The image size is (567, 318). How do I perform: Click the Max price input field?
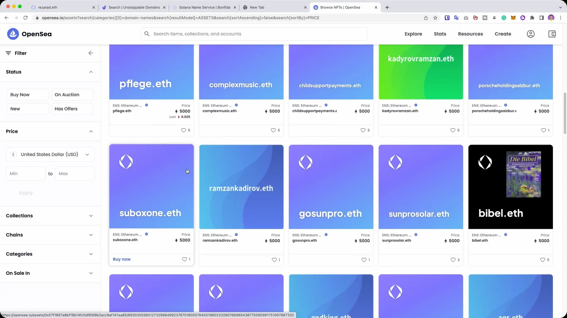75,173
